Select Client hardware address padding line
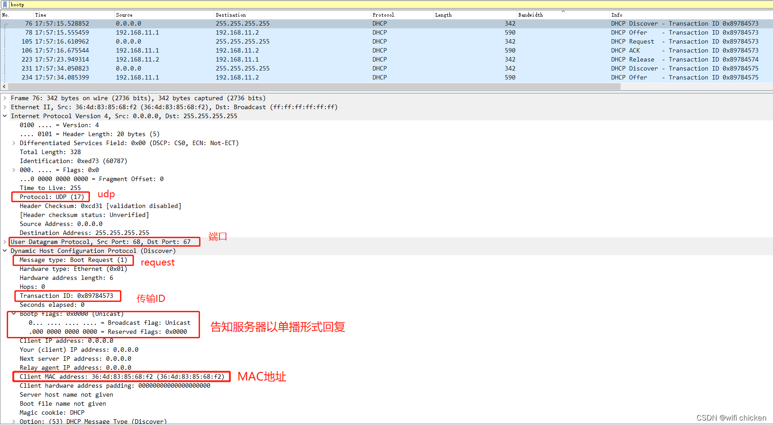773x425 pixels. (115, 385)
